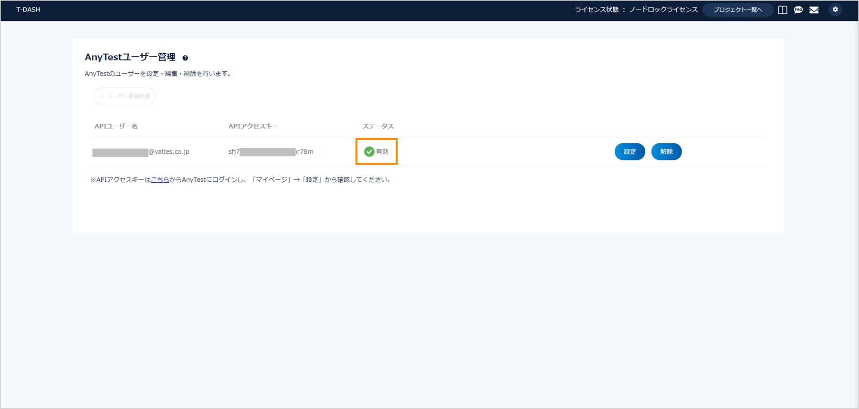Viewport: 859px width, 409px height.
Task: Click the 有効 status text
Action: click(x=382, y=151)
